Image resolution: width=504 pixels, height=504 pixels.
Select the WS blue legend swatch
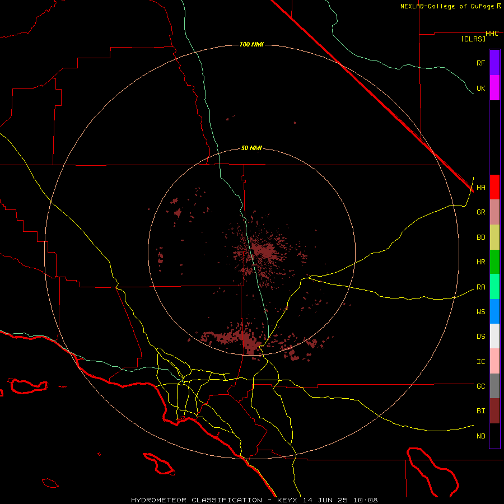[494, 311]
